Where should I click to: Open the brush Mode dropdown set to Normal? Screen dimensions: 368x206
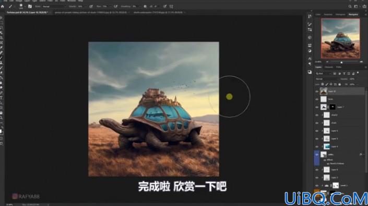pos(54,7)
